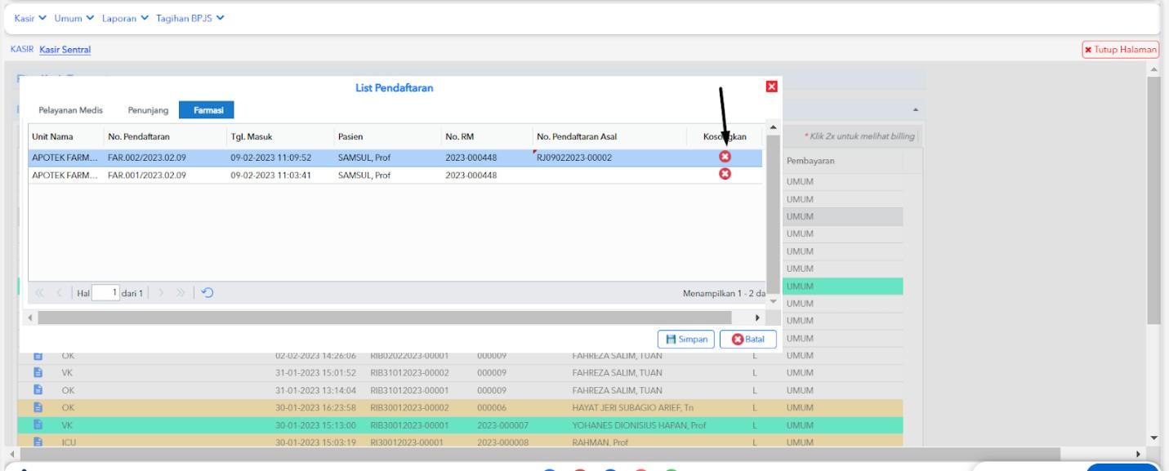1169x471 pixels.
Task: Sort by No. Pendaftaran column header
Action: [164, 136]
